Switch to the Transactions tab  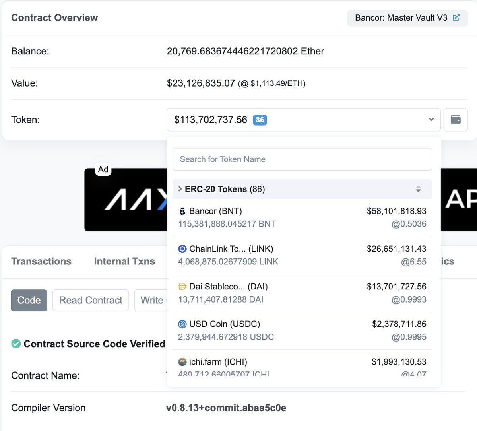click(x=41, y=261)
